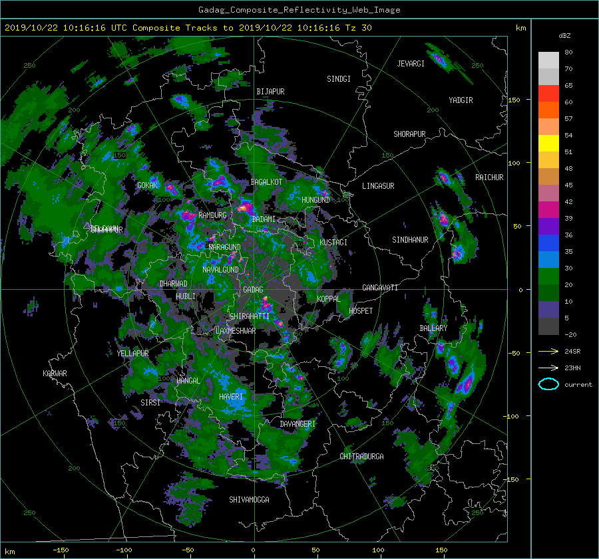Click the SINDGI city label
Screen dimensions: 599x559
(339, 78)
